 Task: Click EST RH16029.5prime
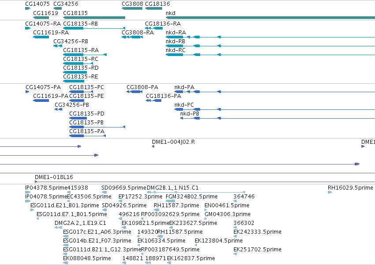click(330, 192)
